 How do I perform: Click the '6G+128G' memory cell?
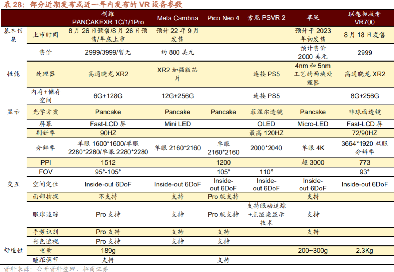(108, 96)
